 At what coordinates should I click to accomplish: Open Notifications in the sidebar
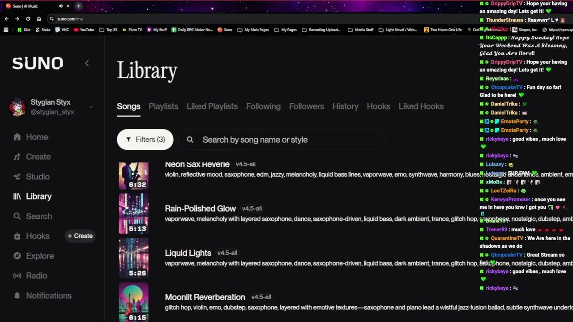pyautogui.click(x=42, y=295)
